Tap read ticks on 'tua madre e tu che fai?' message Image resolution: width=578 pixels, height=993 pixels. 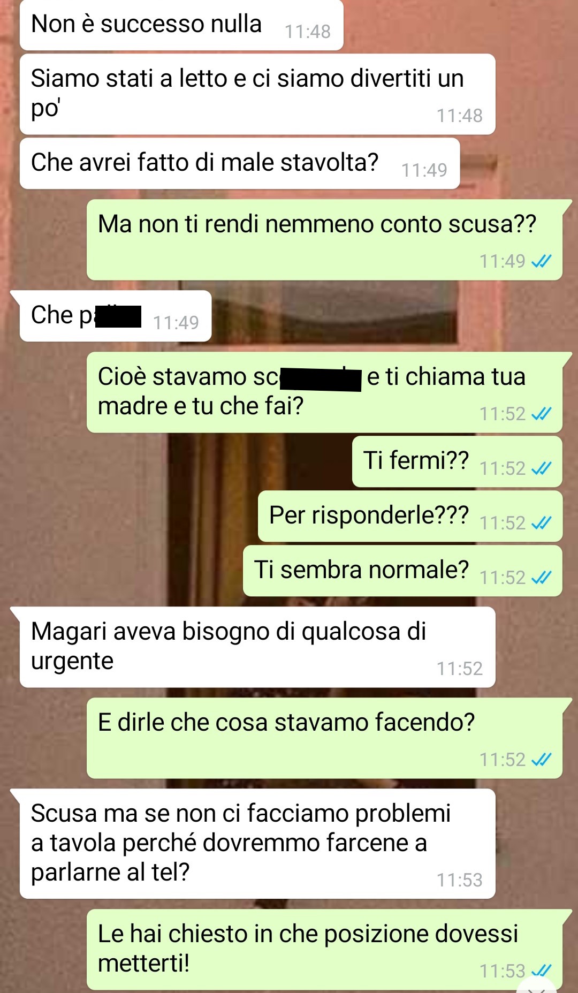tap(541, 414)
